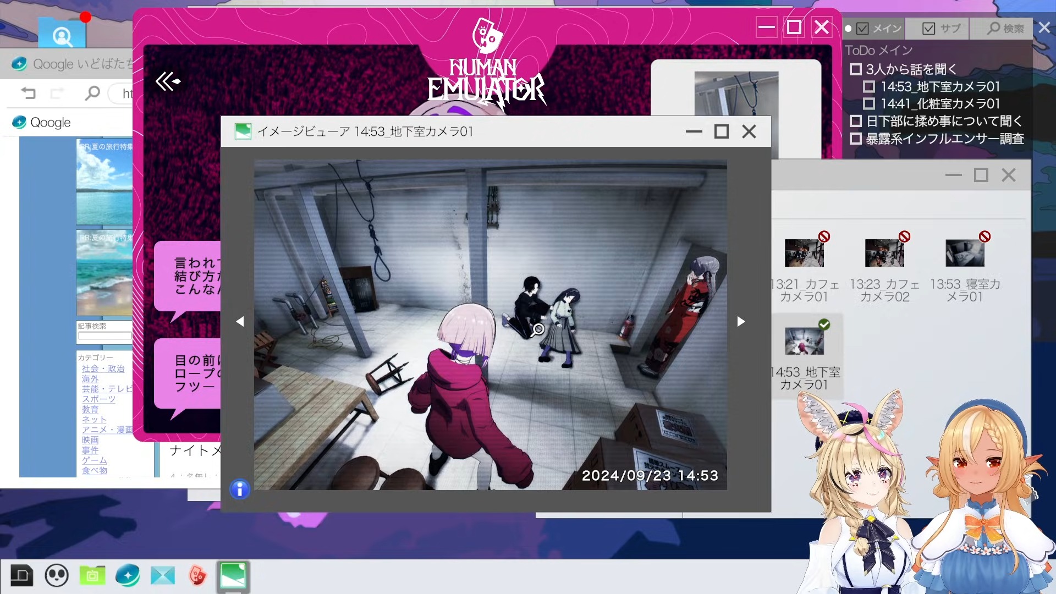
Task: Open the 映画 category link
Action: tap(90, 440)
